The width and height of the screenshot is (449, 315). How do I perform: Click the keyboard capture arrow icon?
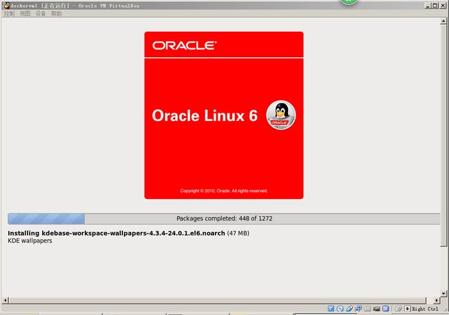point(407,308)
